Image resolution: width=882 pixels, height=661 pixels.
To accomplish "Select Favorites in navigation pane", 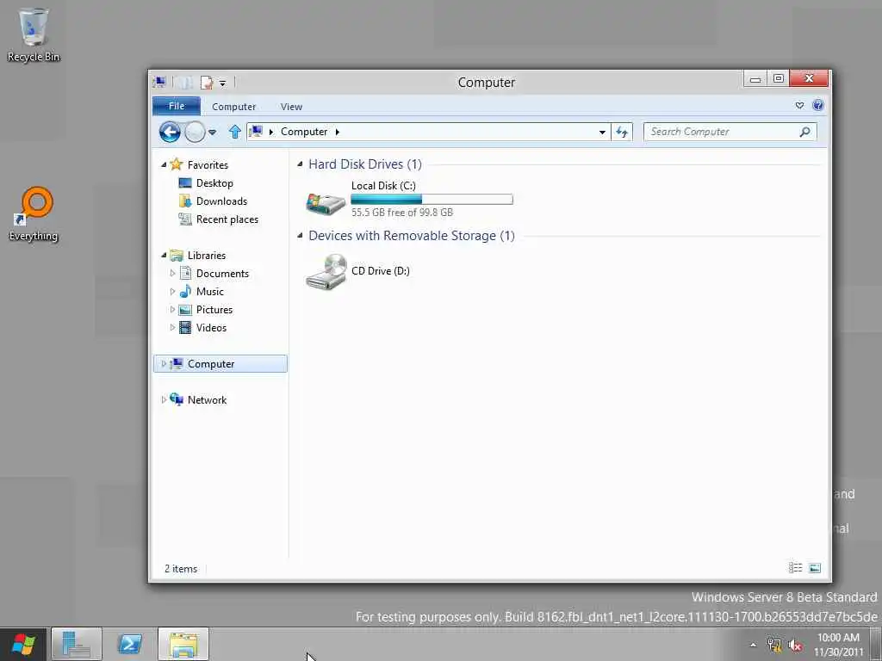I will pos(208,164).
